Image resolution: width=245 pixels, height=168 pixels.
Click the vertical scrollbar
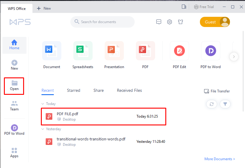pos(243,71)
